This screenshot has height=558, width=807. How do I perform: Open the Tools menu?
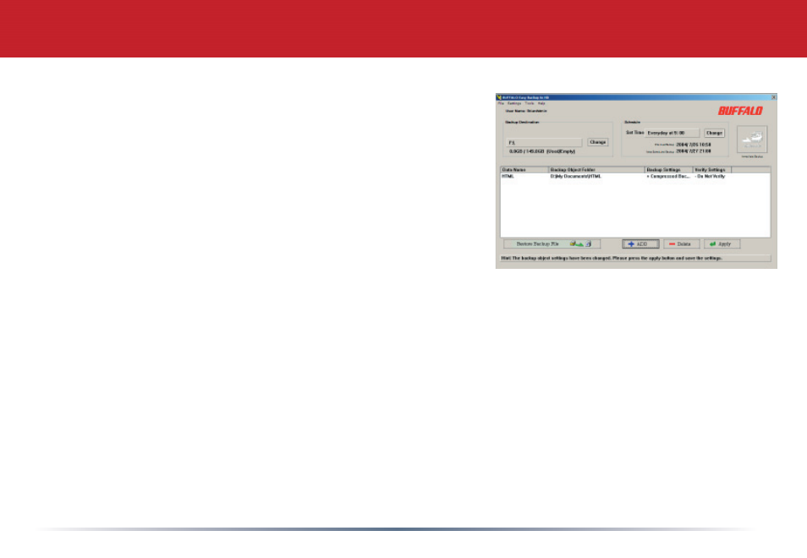[x=529, y=103]
